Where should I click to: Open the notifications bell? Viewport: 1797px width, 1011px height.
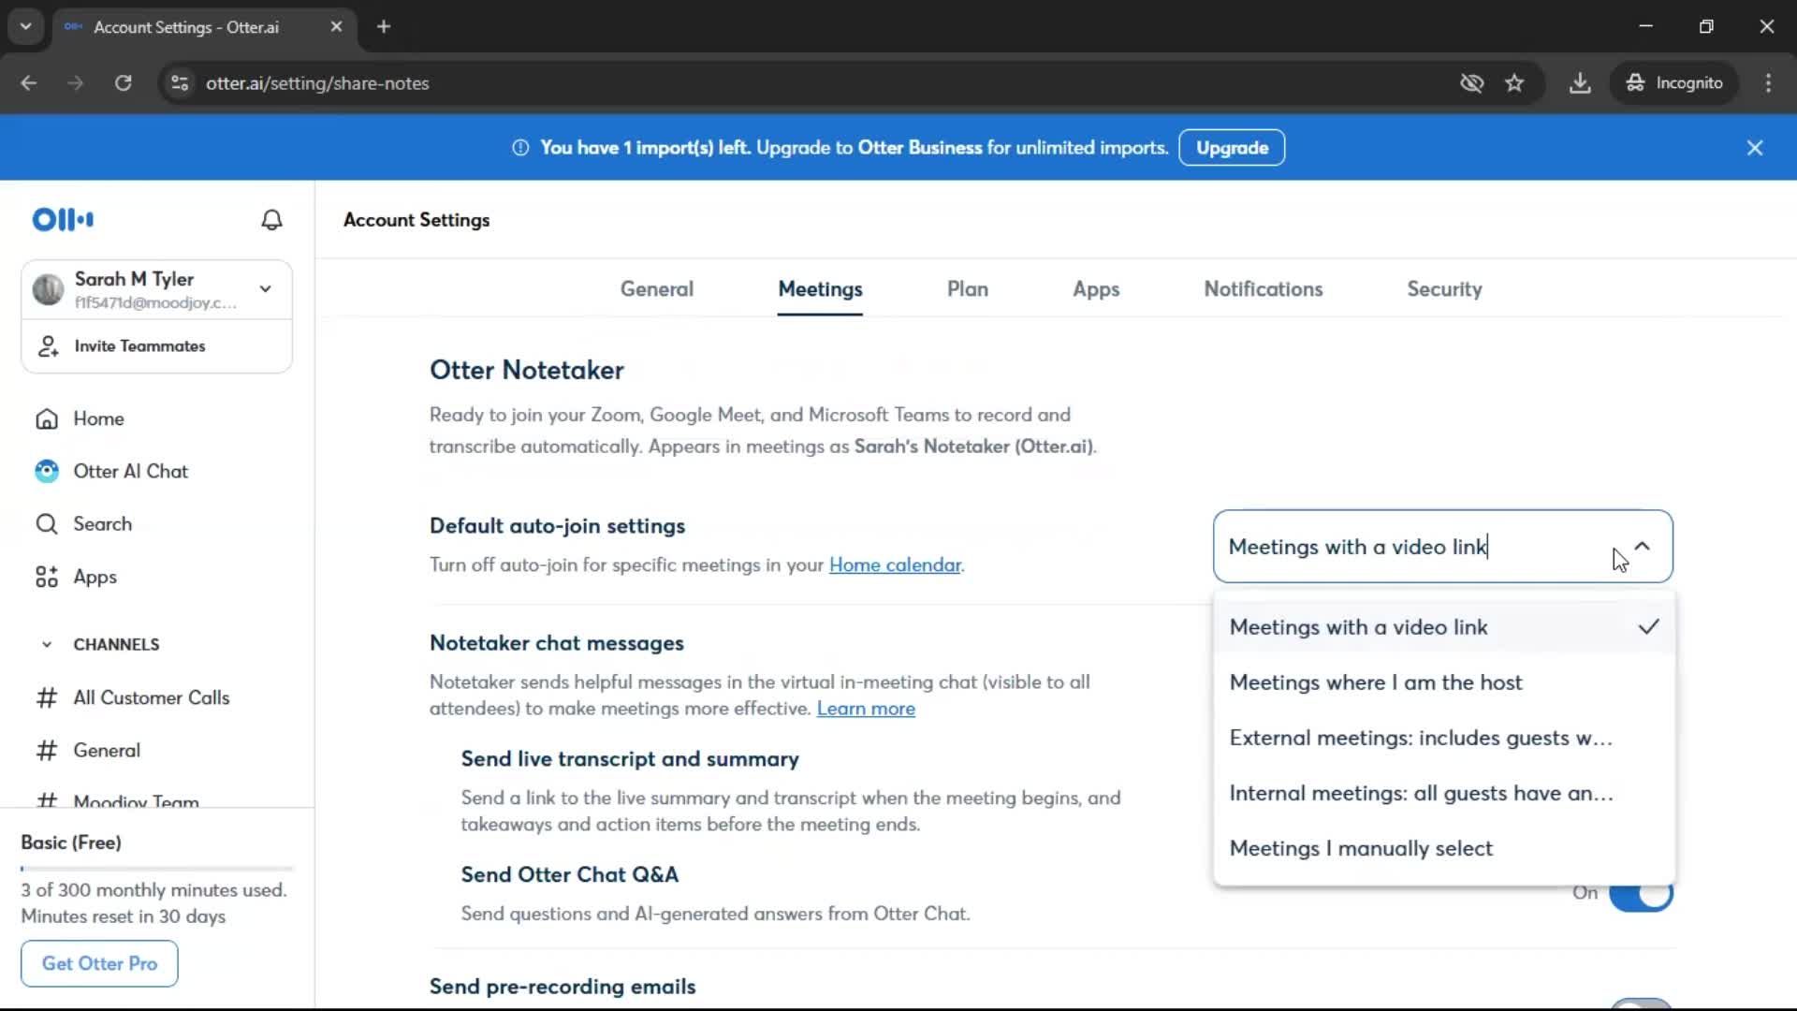(x=271, y=220)
